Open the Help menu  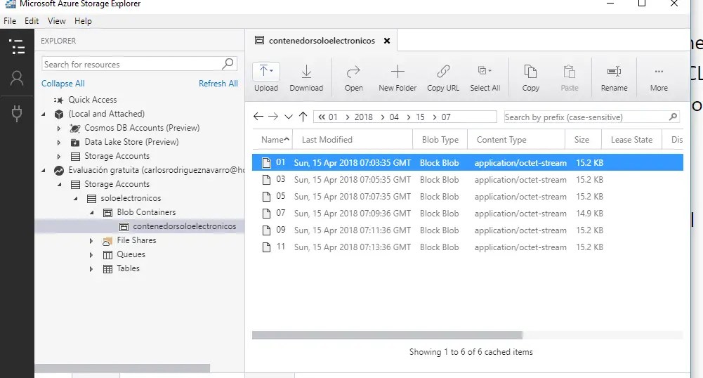coord(83,21)
